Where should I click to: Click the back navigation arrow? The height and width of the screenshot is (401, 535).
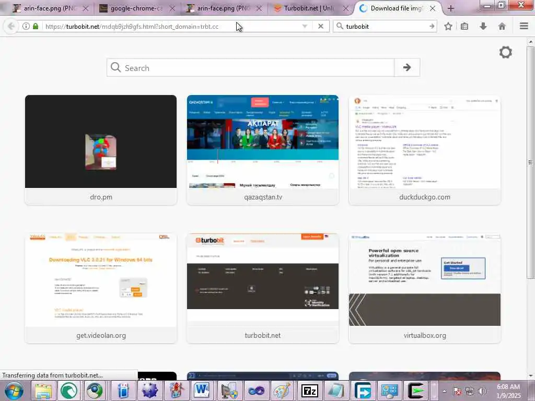pyautogui.click(x=11, y=26)
